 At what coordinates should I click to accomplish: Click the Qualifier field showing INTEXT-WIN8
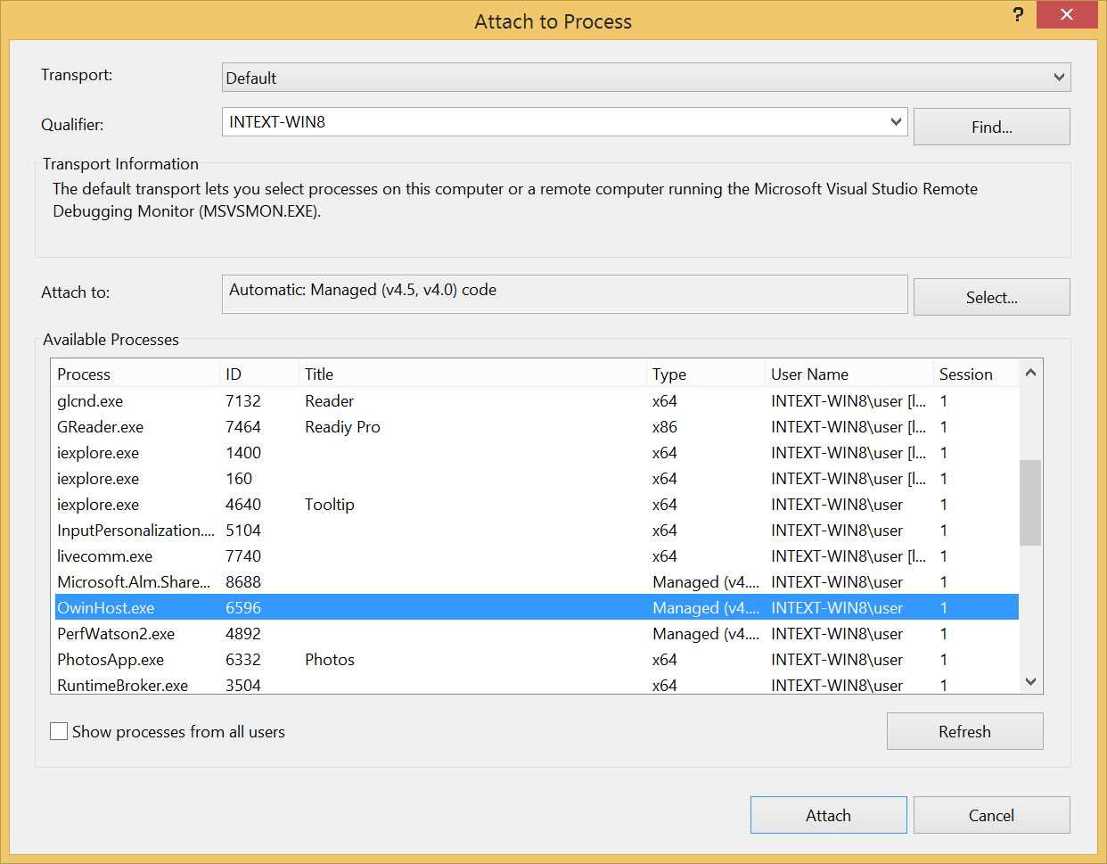[564, 122]
